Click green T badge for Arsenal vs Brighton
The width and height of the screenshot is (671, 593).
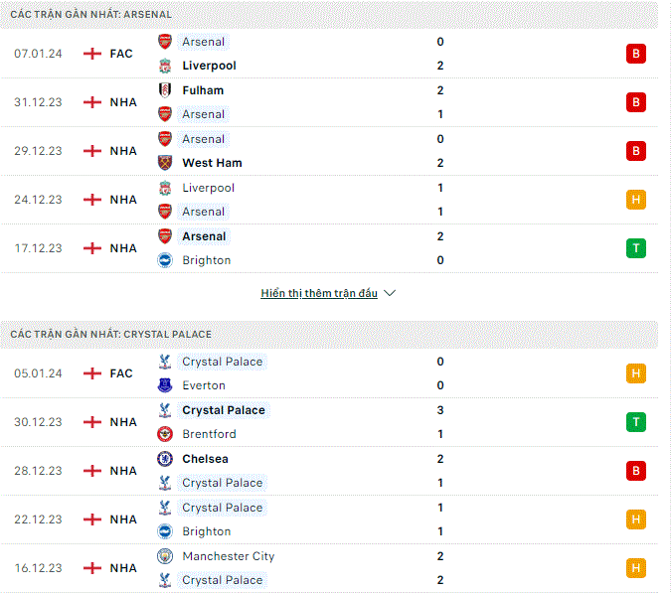[636, 248]
